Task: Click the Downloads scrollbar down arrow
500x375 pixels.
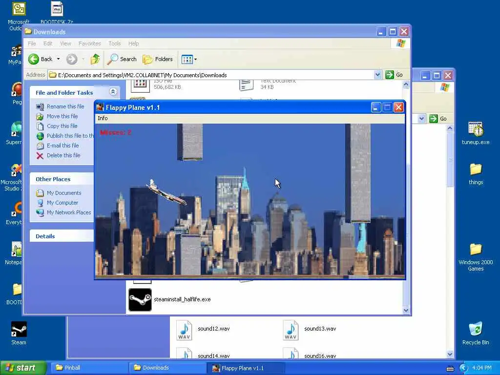Action: pyautogui.click(x=406, y=310)
